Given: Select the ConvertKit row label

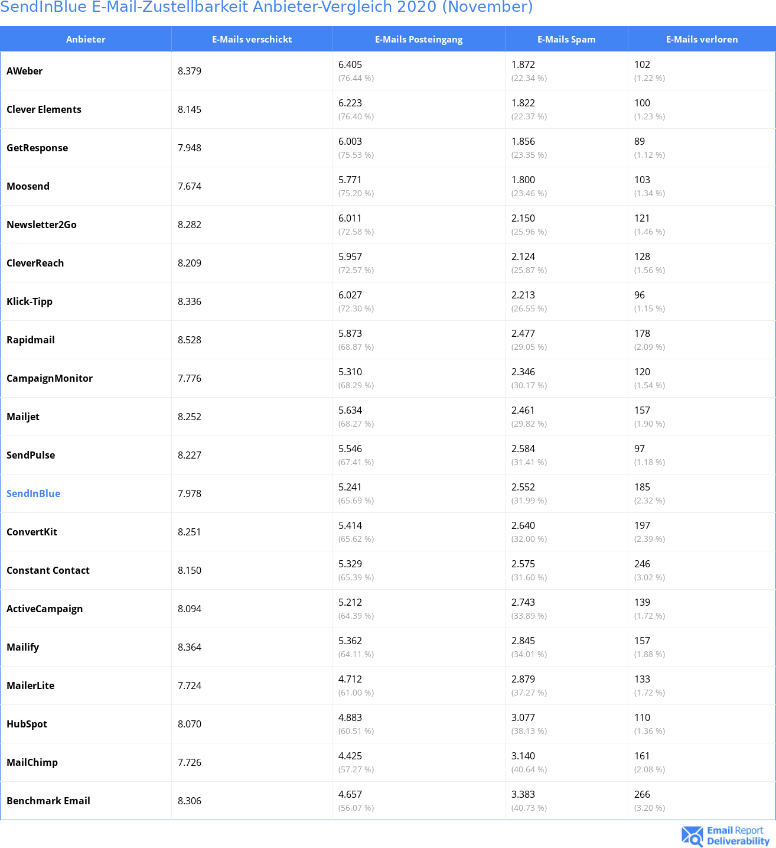Looking at the screenshot, I should (32, 532).
